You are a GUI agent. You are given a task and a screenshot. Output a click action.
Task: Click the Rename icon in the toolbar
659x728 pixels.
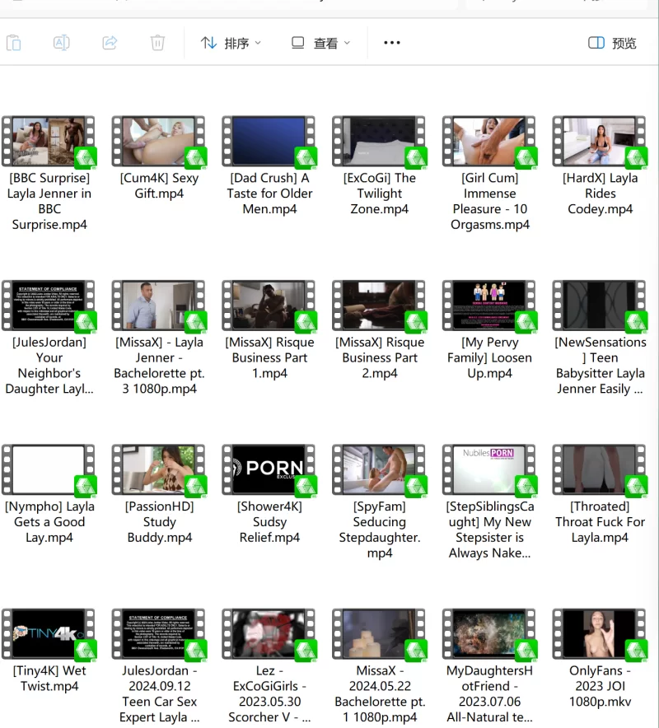(x=61, y=43)
